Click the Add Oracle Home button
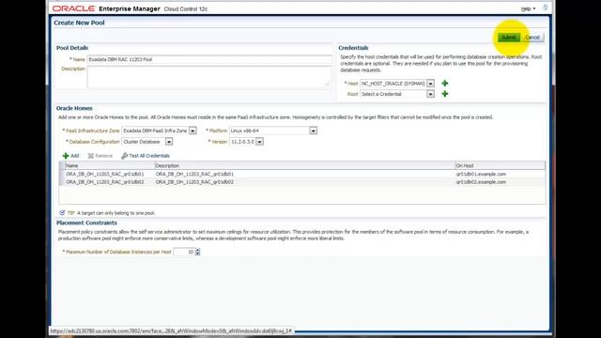This screenshot has height=338, width=601. tap(71, 156)
